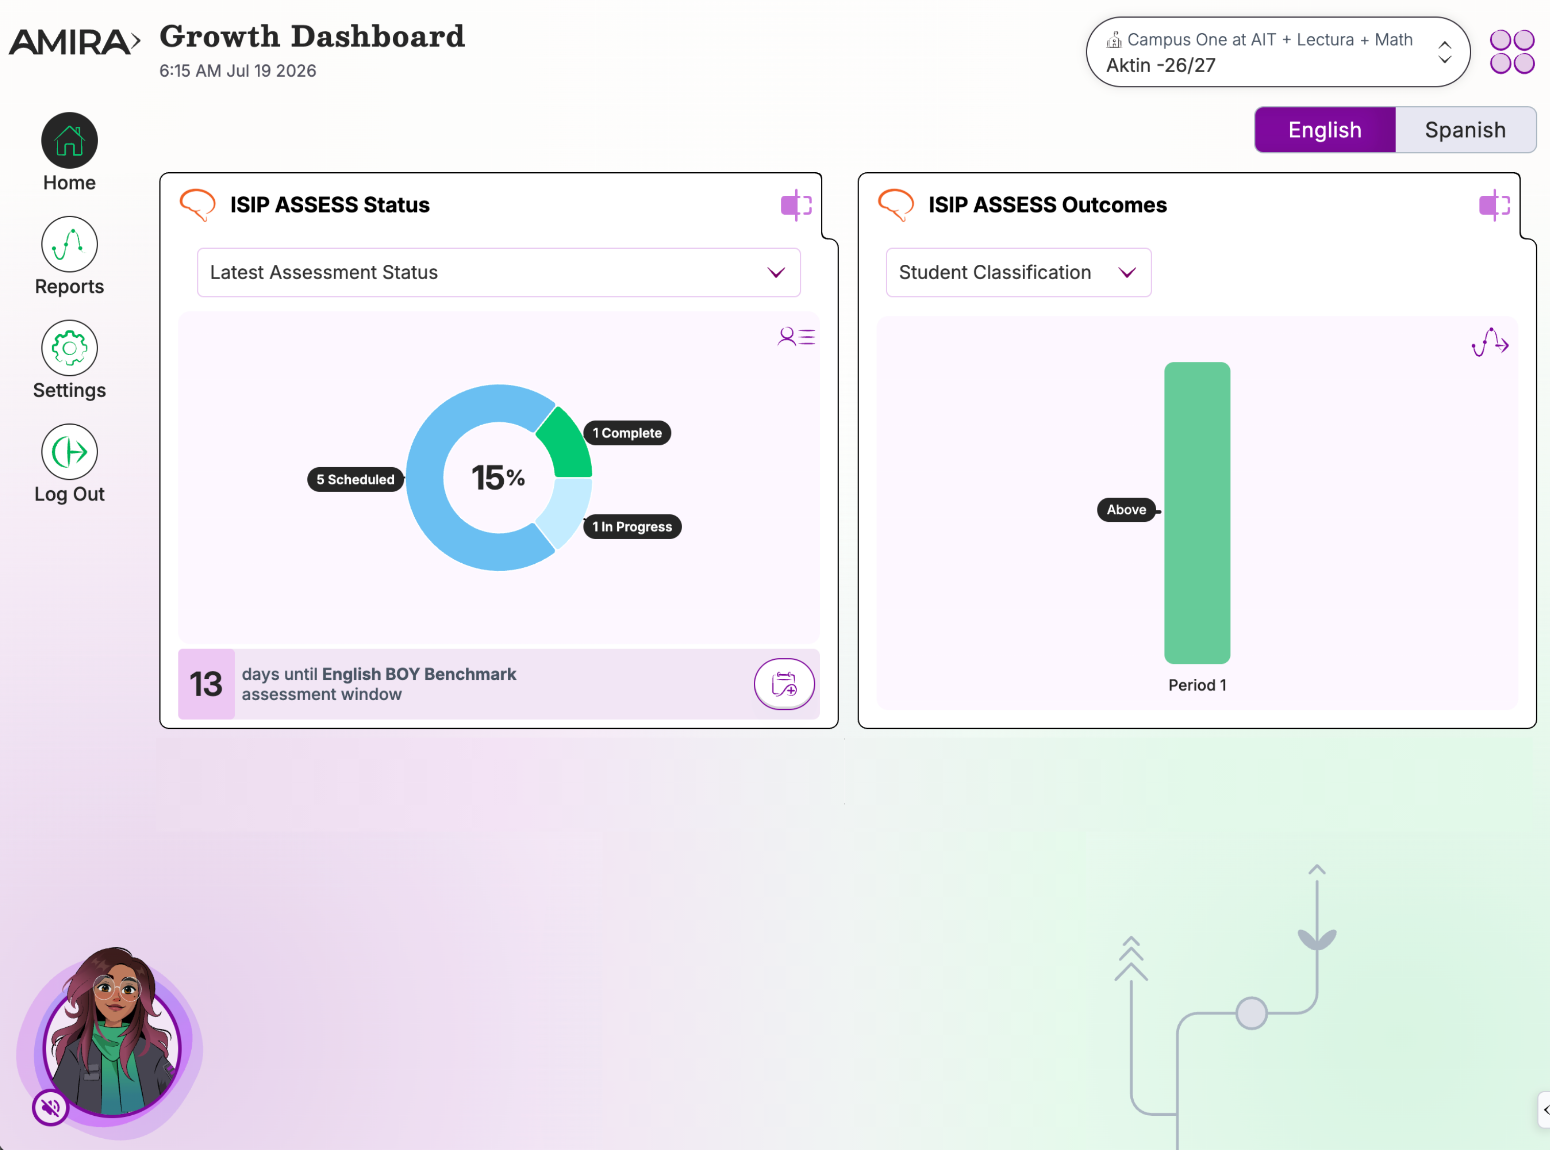Open the student list icon in Status chart
The image size is (1550, 1150).
(x=796, y=337)
